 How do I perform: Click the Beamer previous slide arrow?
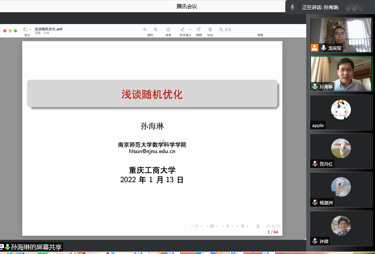(192, 226)
